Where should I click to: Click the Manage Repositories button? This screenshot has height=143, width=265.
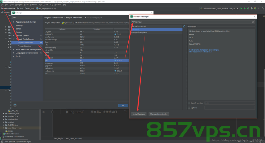[x=159, y=114]
